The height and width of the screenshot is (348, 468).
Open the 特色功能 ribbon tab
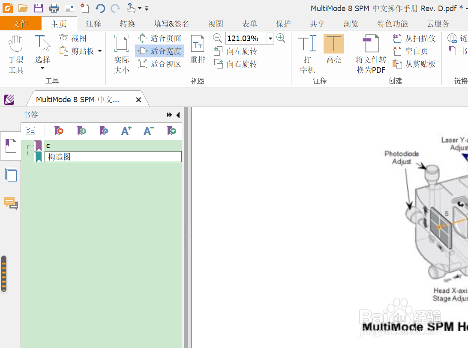coord(393,24)
